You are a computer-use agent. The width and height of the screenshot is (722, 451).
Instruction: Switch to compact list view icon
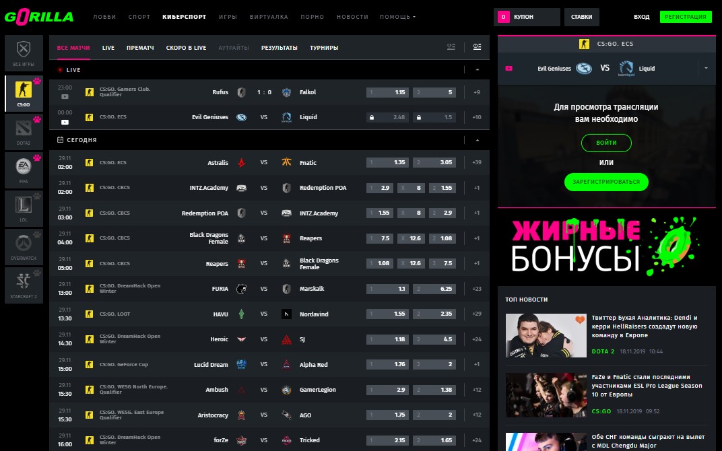pos(451,47)
